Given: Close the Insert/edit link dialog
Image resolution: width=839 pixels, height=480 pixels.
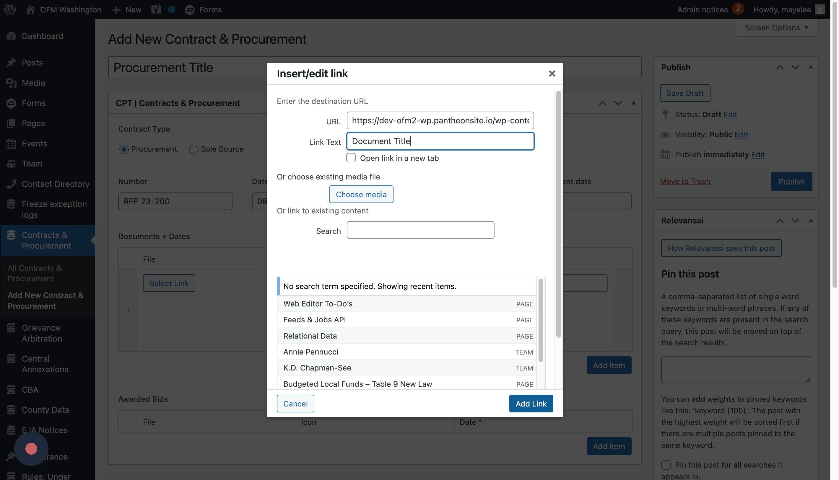Looking at the screenshot, I should point(552,74).
